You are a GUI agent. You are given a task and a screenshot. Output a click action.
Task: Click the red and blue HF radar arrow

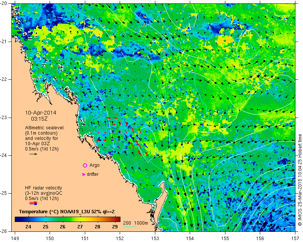click(33, 203)
